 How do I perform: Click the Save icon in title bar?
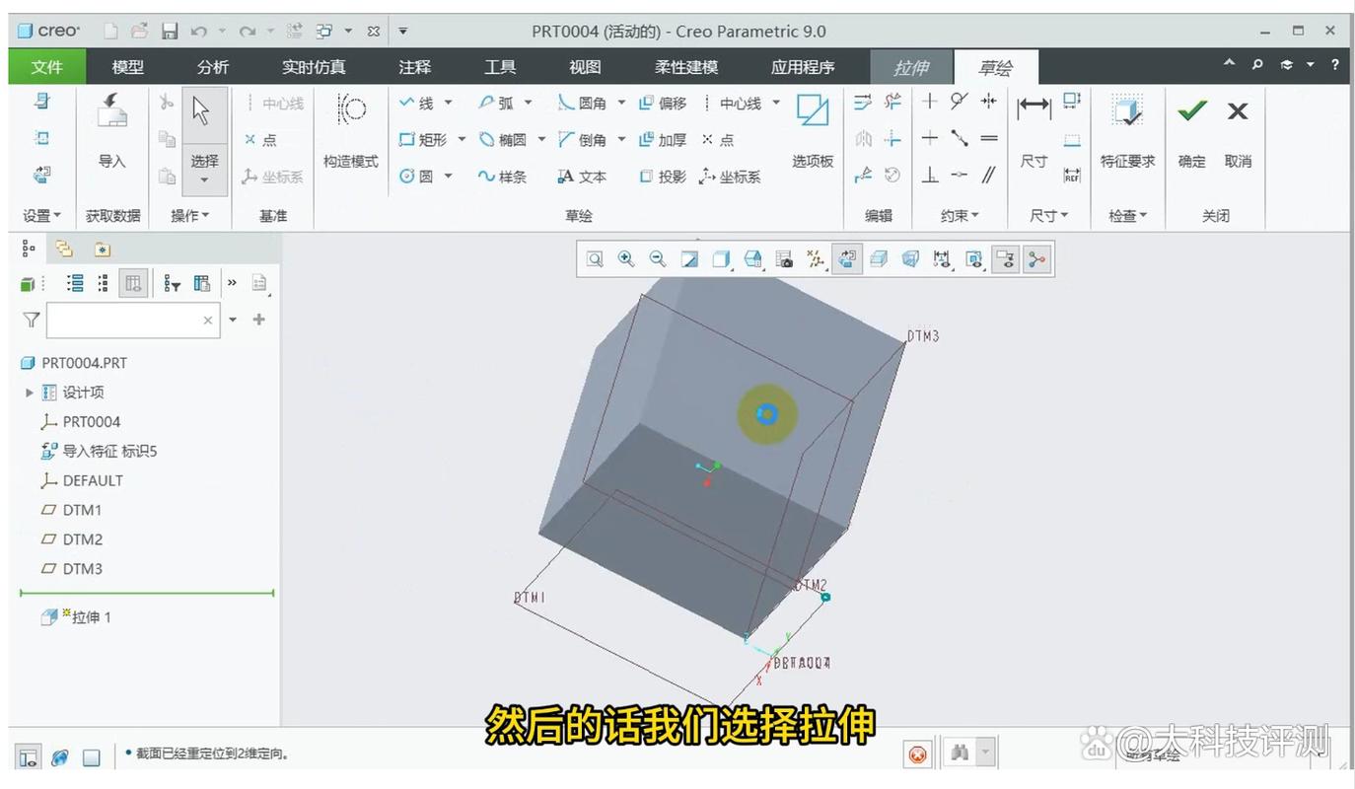click(170, 32)
